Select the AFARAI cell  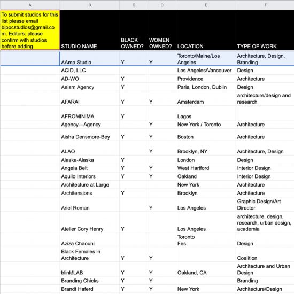[x=90, y=98]
